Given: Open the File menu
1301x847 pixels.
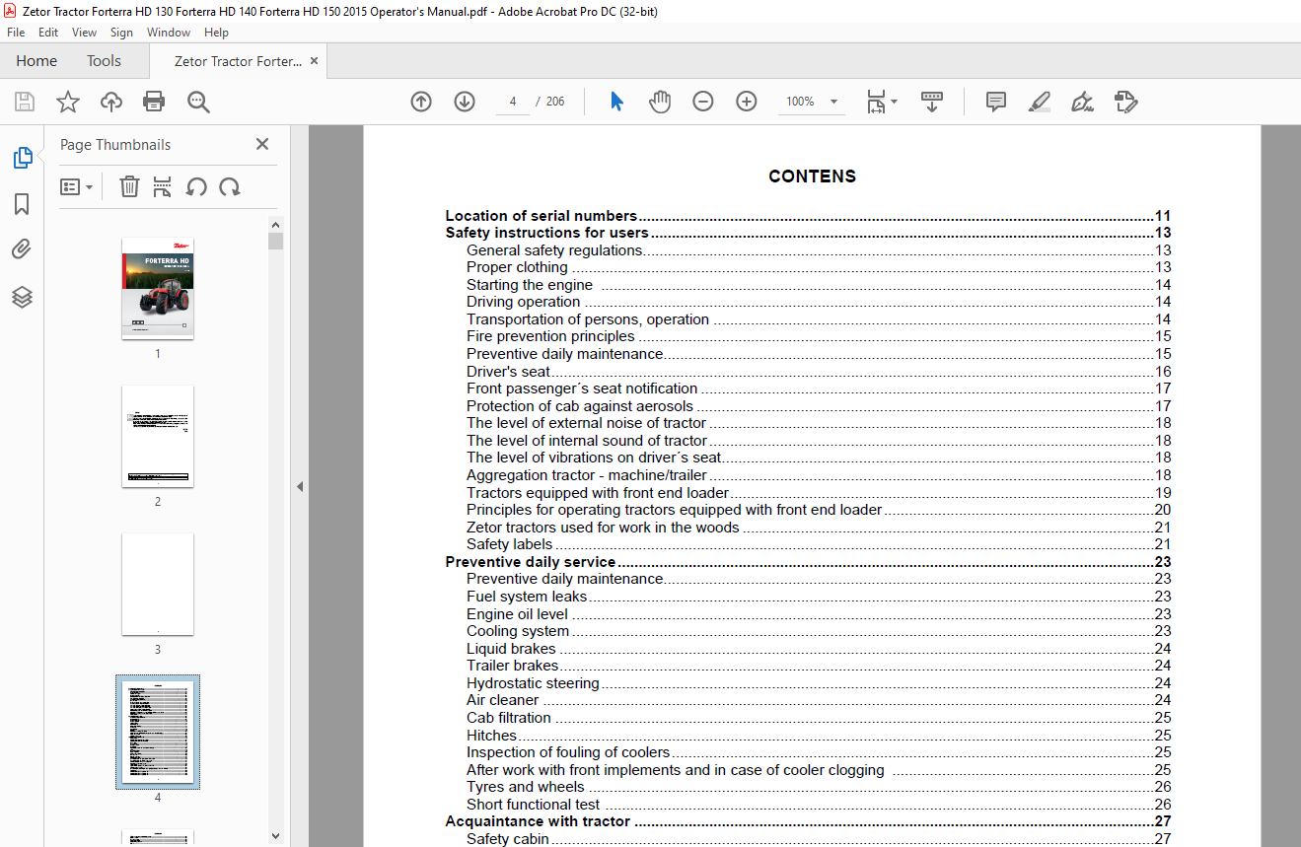Looking at the screenshot, I should click(x=16, y=33).
